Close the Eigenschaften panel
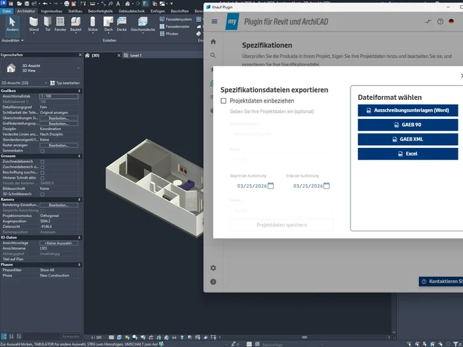The height and width of the screenshot is (347, 463). point(80,55)
